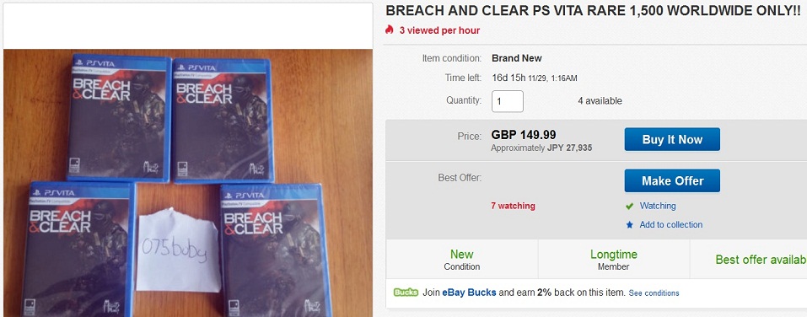Open the Add to collection link
807x317 pixels.
670,225
